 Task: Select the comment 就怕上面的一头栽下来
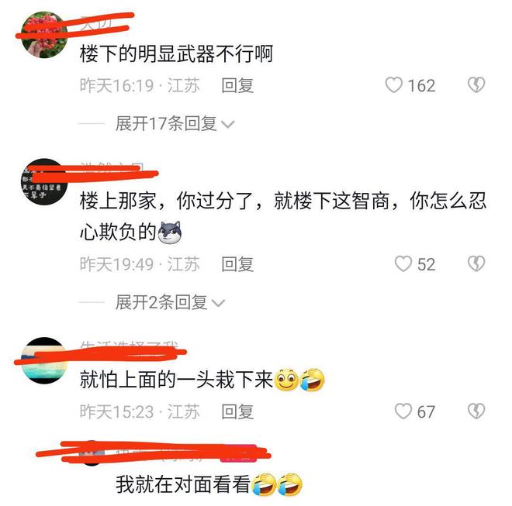pyautogui.click(x=202, y=380)
